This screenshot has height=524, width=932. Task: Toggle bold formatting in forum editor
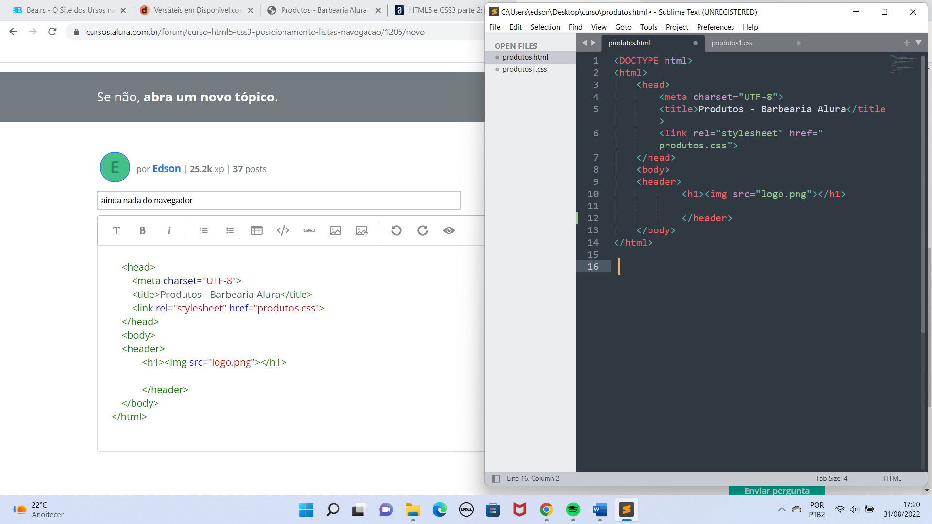coord(143,230)
